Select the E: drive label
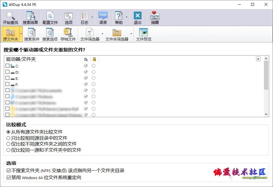Image resolution: width=273 pixels, height=187 pixels. [17, 79]
